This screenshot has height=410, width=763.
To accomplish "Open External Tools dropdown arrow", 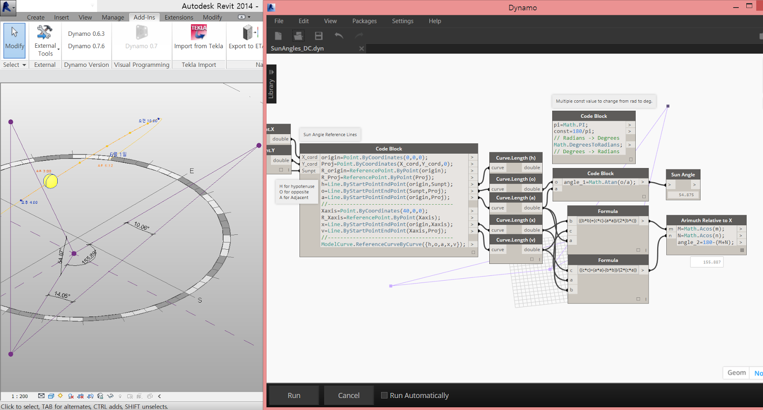I will (58, 49).
